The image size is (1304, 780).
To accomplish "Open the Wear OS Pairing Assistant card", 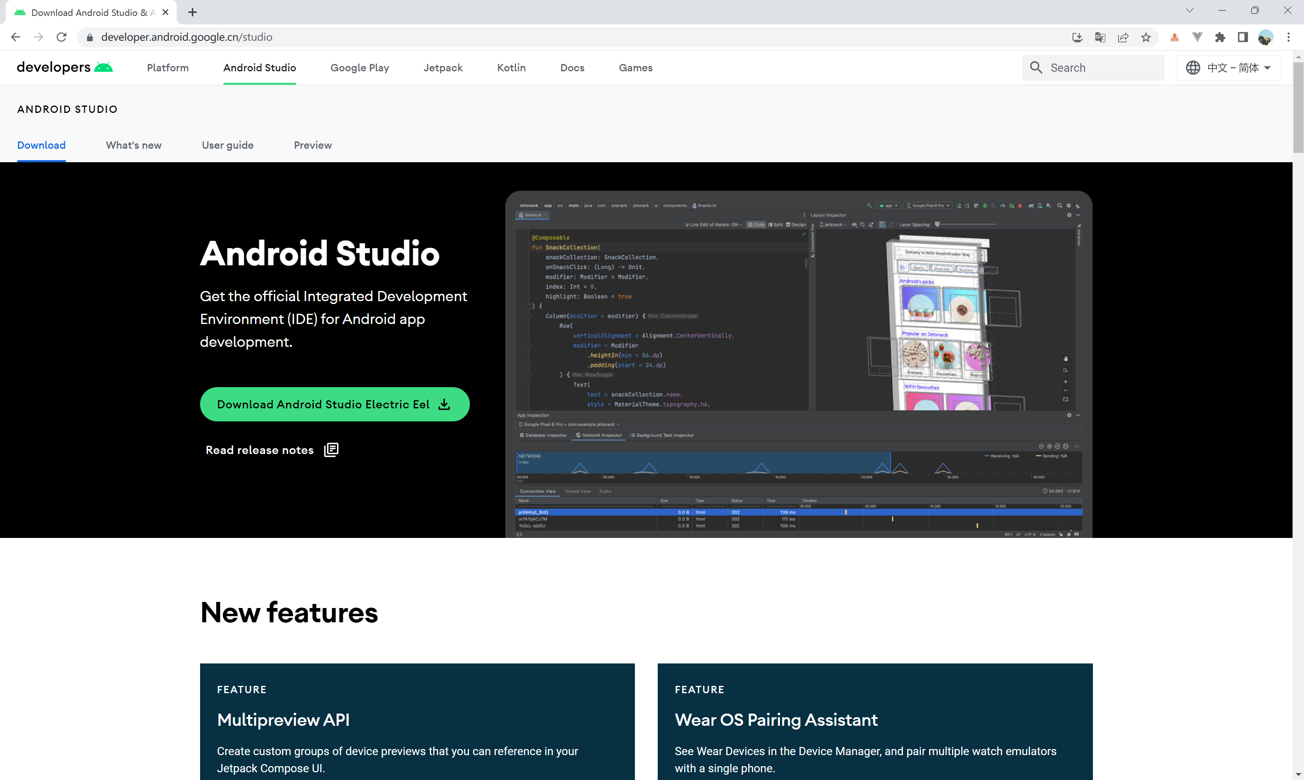I will point(875,722).
